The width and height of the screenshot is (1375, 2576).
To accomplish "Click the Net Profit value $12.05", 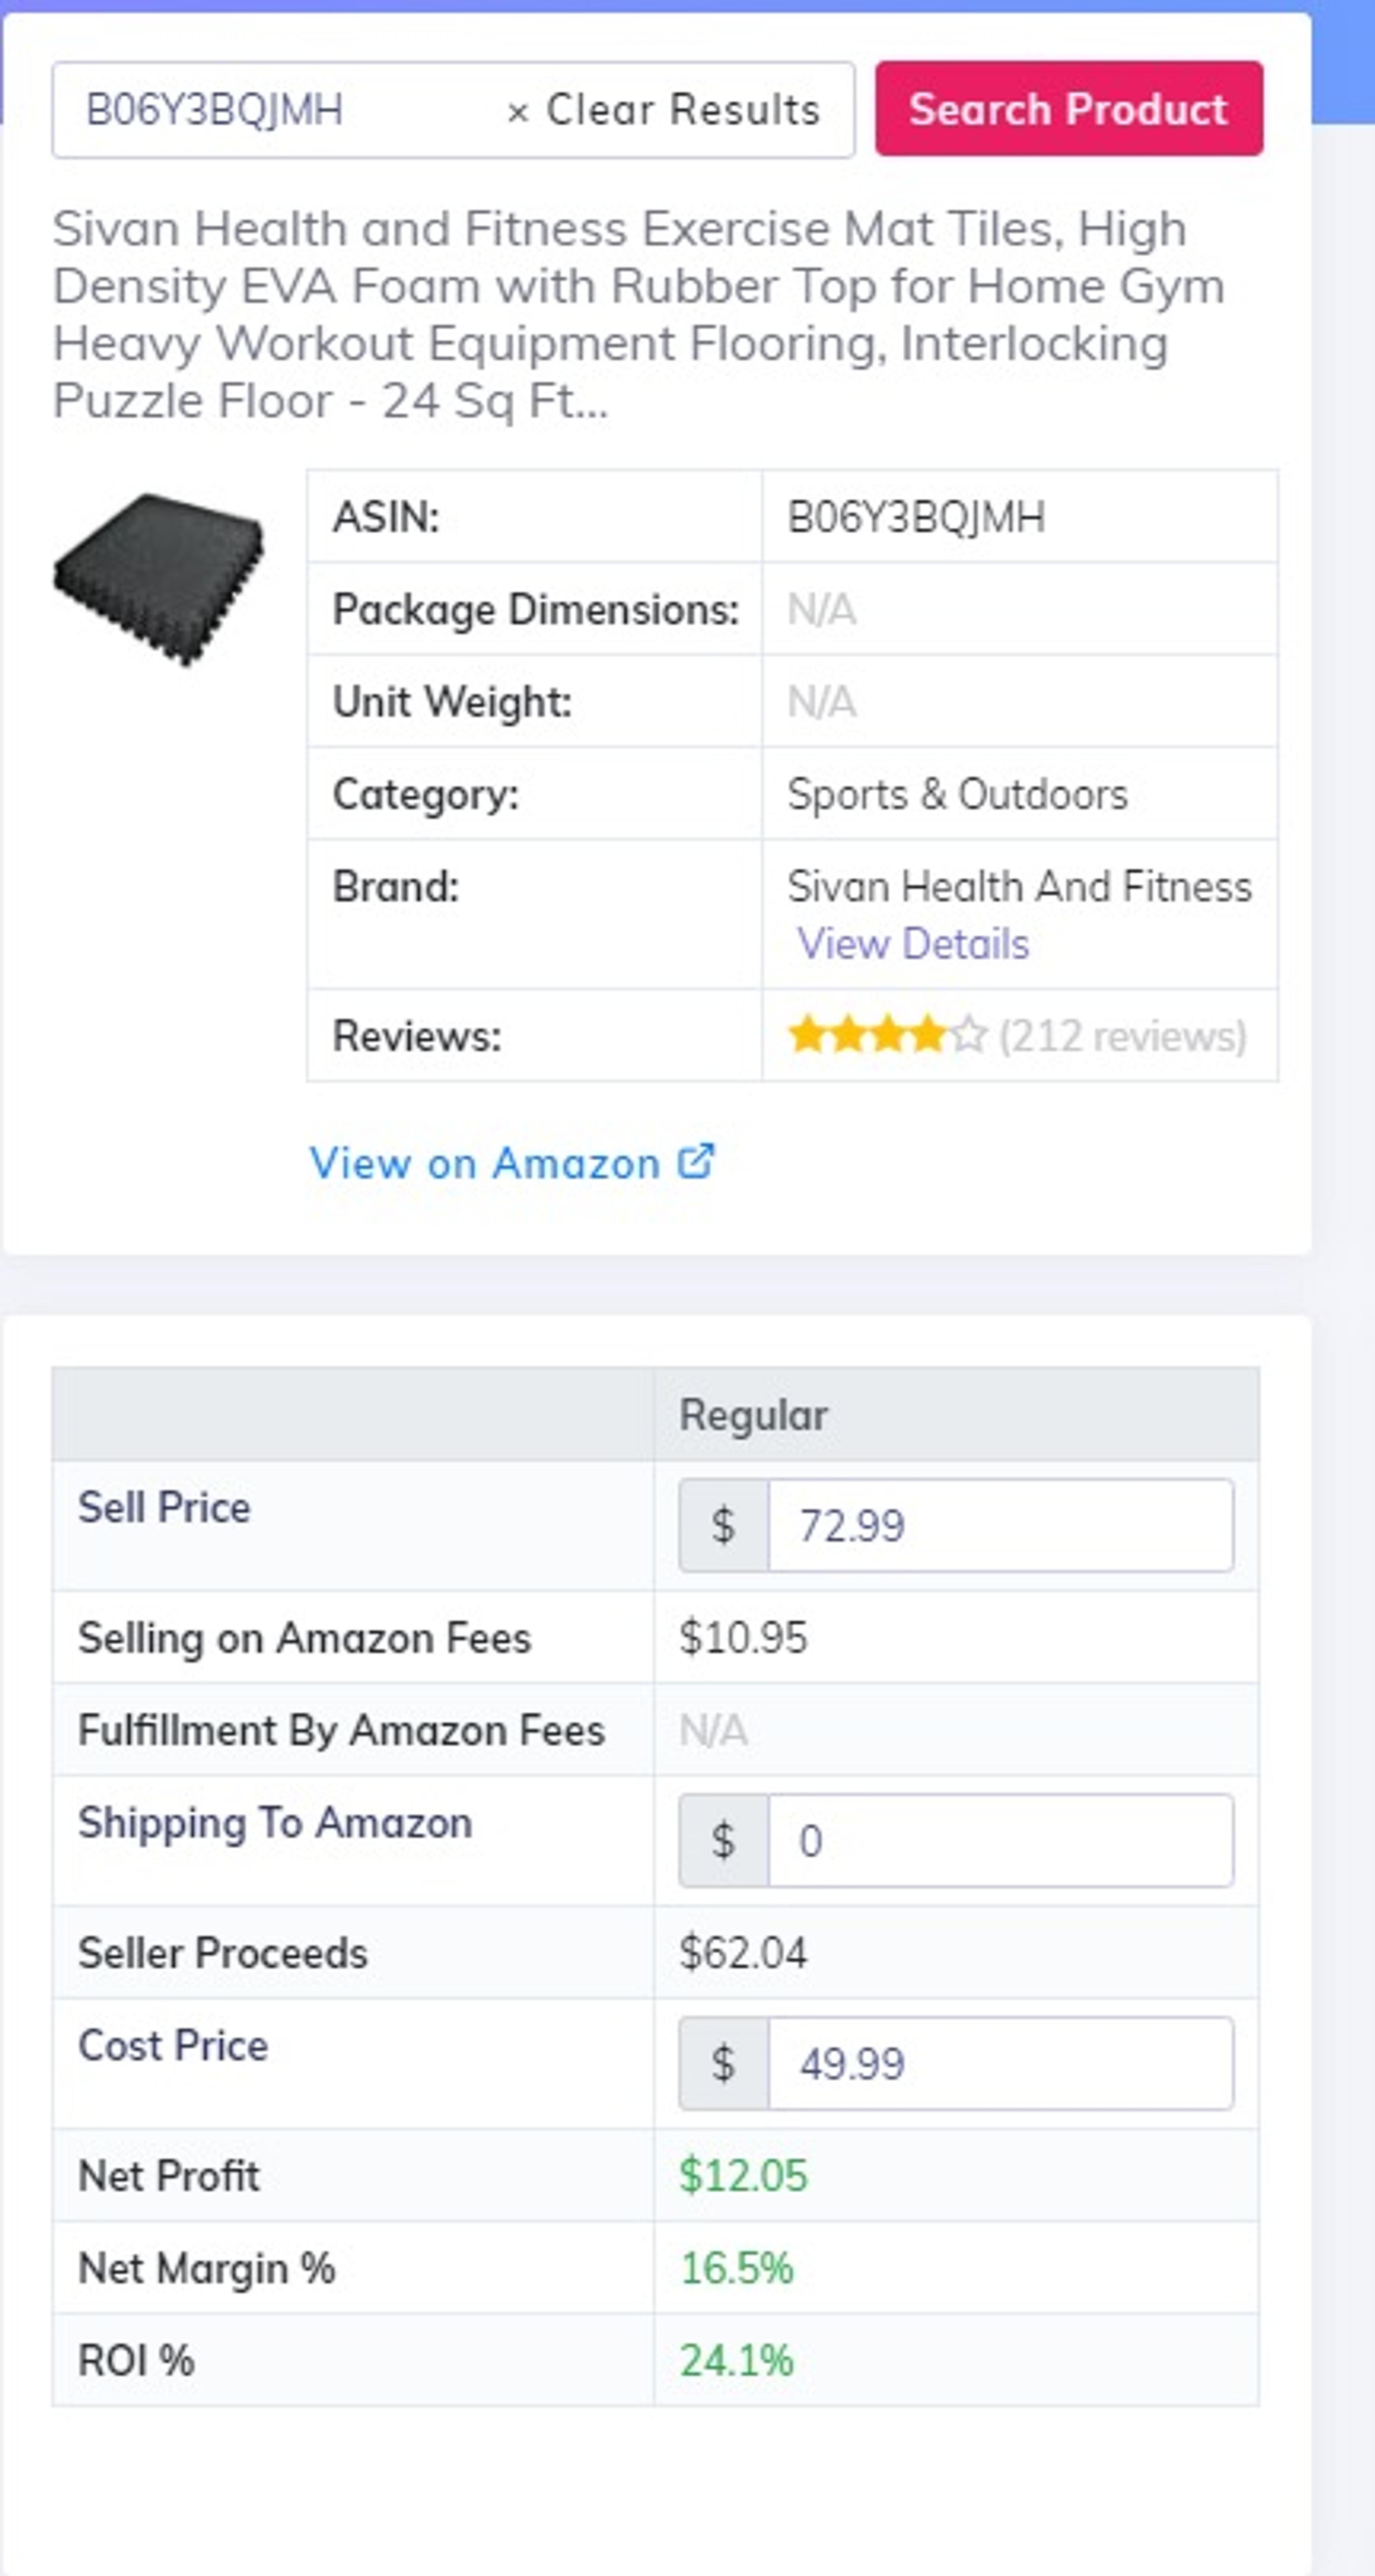I will click(x=742, y=2176).
